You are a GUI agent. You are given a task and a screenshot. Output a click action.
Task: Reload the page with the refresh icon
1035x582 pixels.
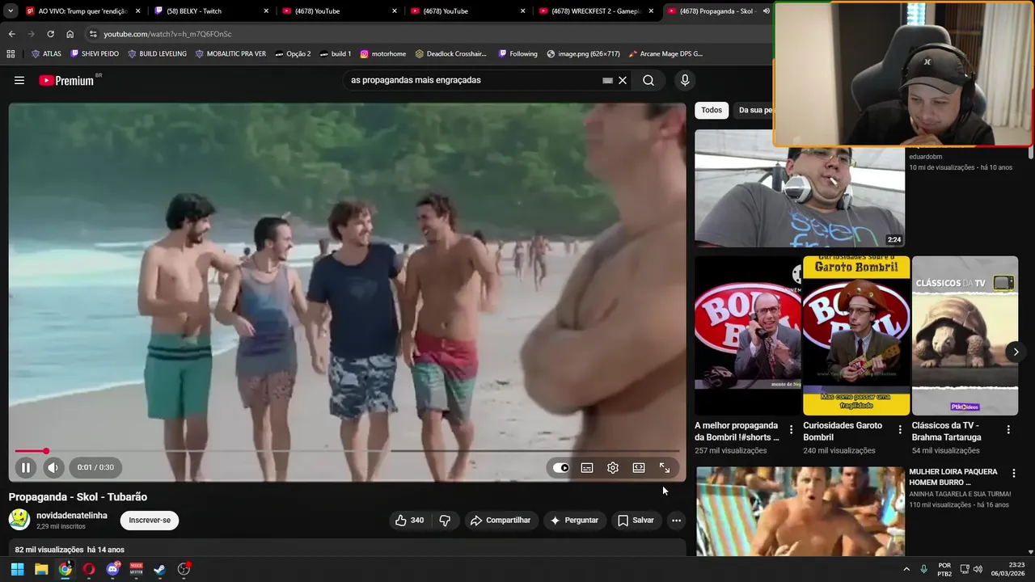click(50, 34)
